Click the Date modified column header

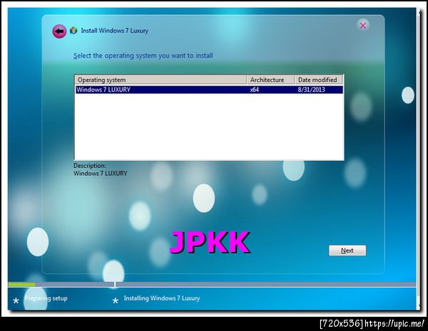(x=319, y=80)
